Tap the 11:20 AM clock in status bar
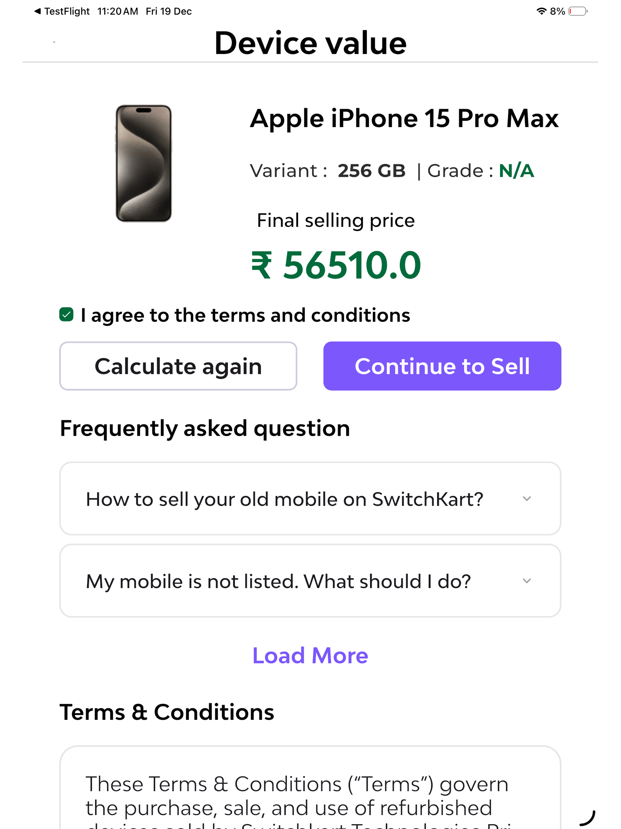This screenshot has width=621, height=829. (x=118, y=11)
